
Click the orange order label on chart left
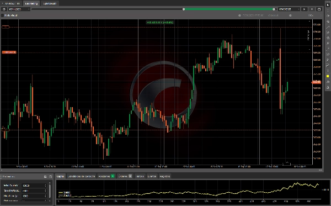coord(9,52)
